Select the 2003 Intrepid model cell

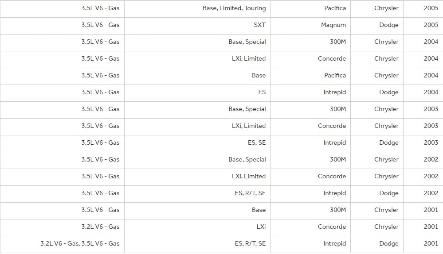(310, 143)
